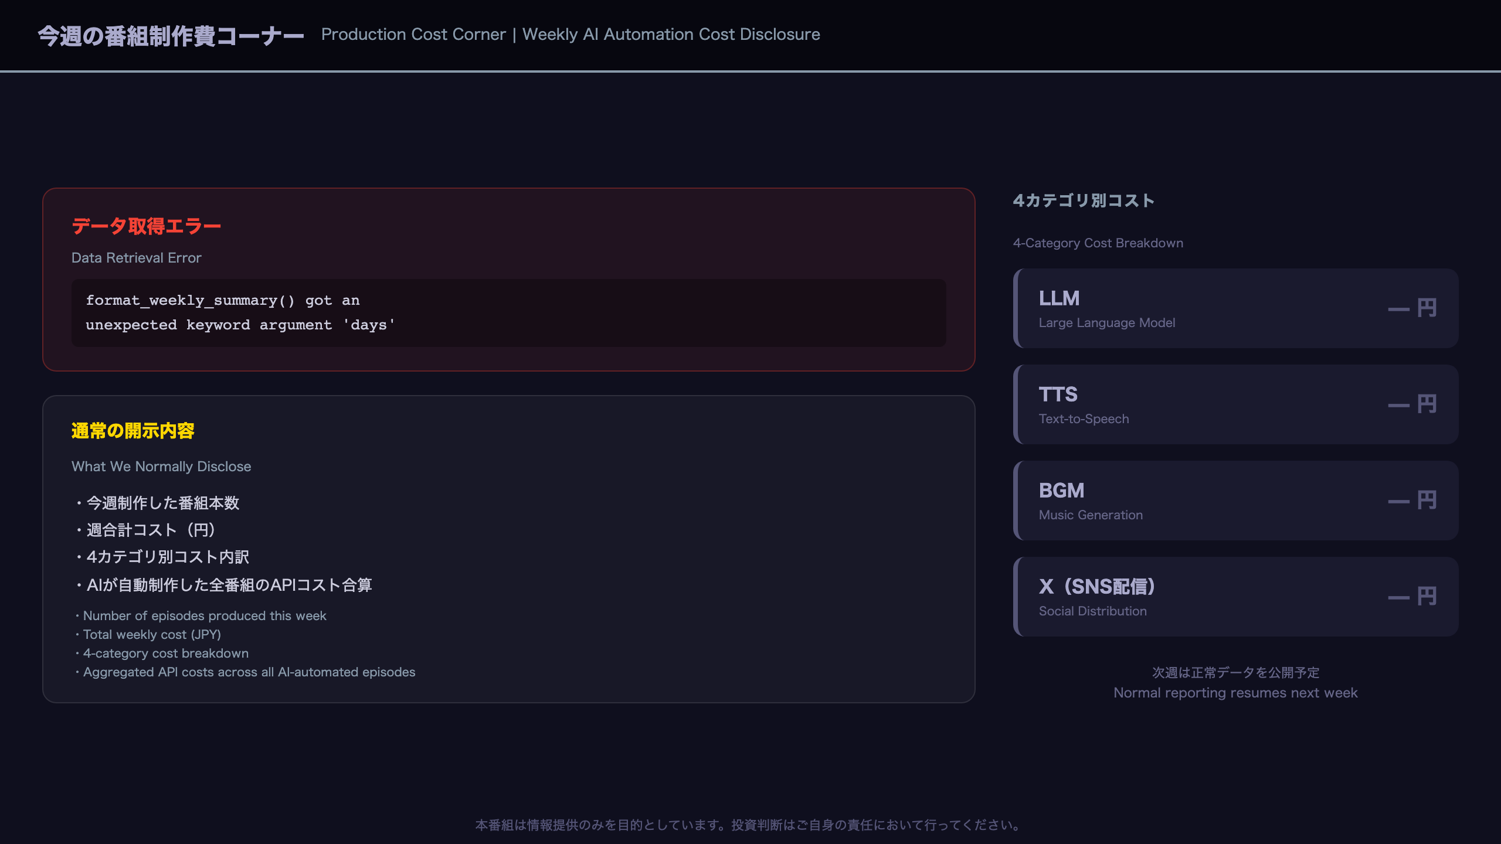The image size is (1501, 844).
Task: Open the BGM Music Generation card
Action: tap(1235, 501)
